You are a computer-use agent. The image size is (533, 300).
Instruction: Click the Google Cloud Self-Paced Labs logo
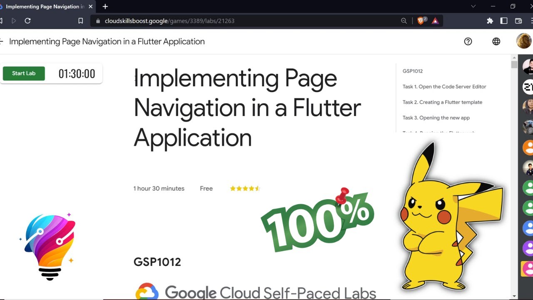[x=256, y=292]
